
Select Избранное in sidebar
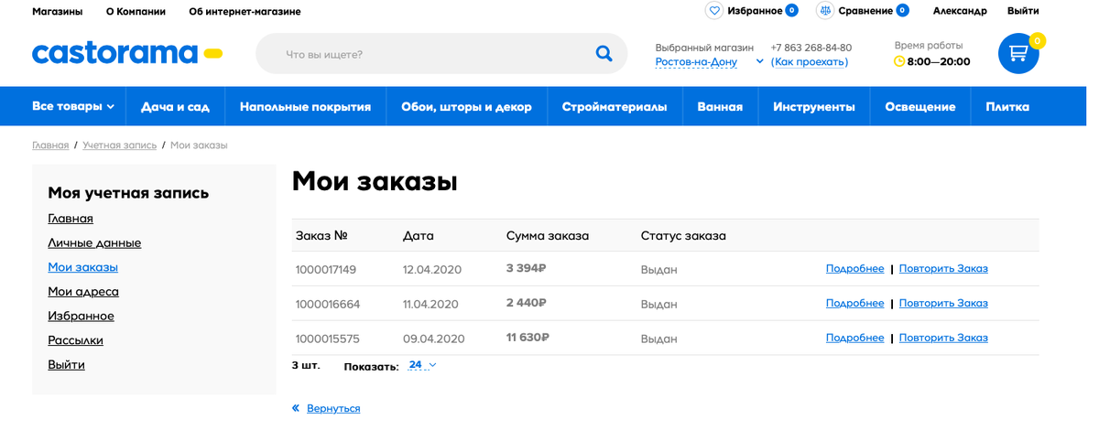tap(81, 316)
